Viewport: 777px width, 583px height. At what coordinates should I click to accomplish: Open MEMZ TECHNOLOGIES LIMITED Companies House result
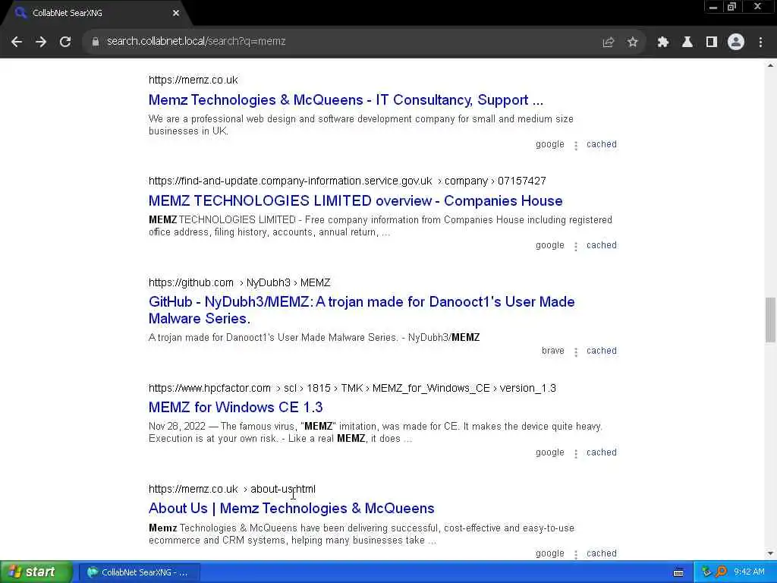tap(356, 200)
